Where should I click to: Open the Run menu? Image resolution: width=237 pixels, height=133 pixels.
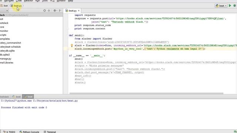37,1
